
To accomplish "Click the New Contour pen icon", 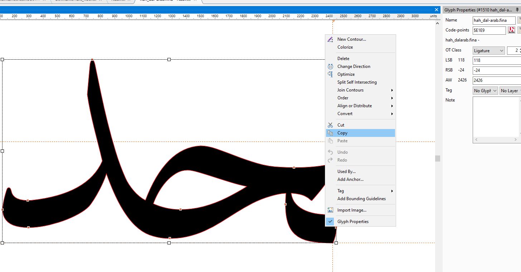I will tap(330, 39).
